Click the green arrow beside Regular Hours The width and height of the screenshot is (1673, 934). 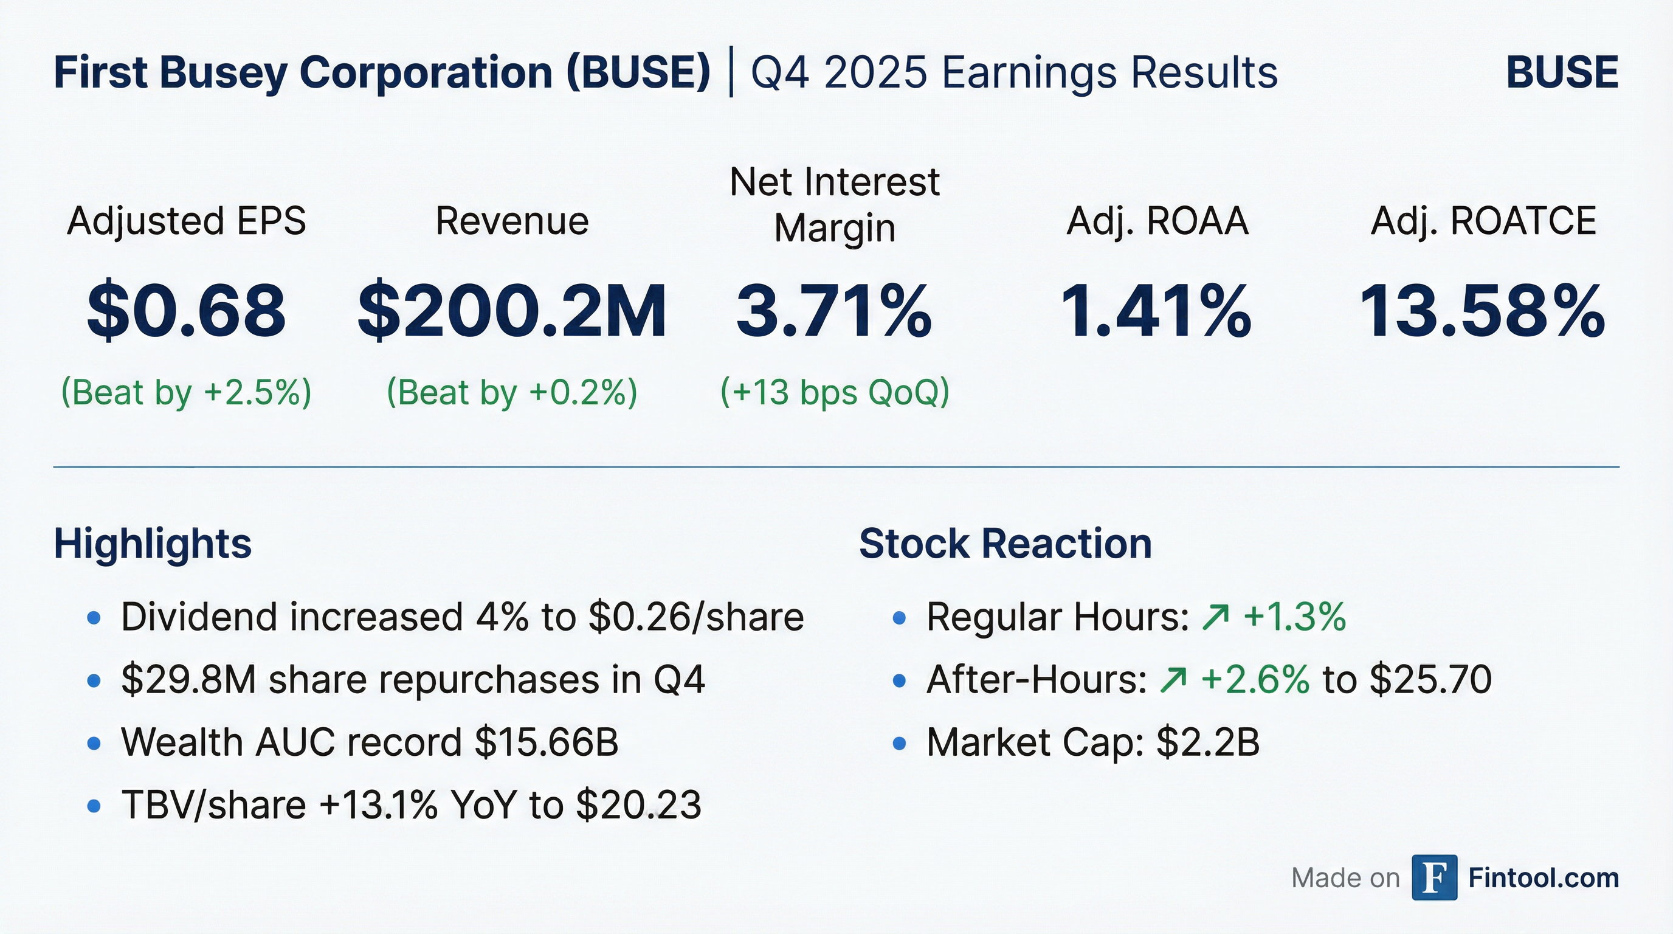pos(1215,617)
